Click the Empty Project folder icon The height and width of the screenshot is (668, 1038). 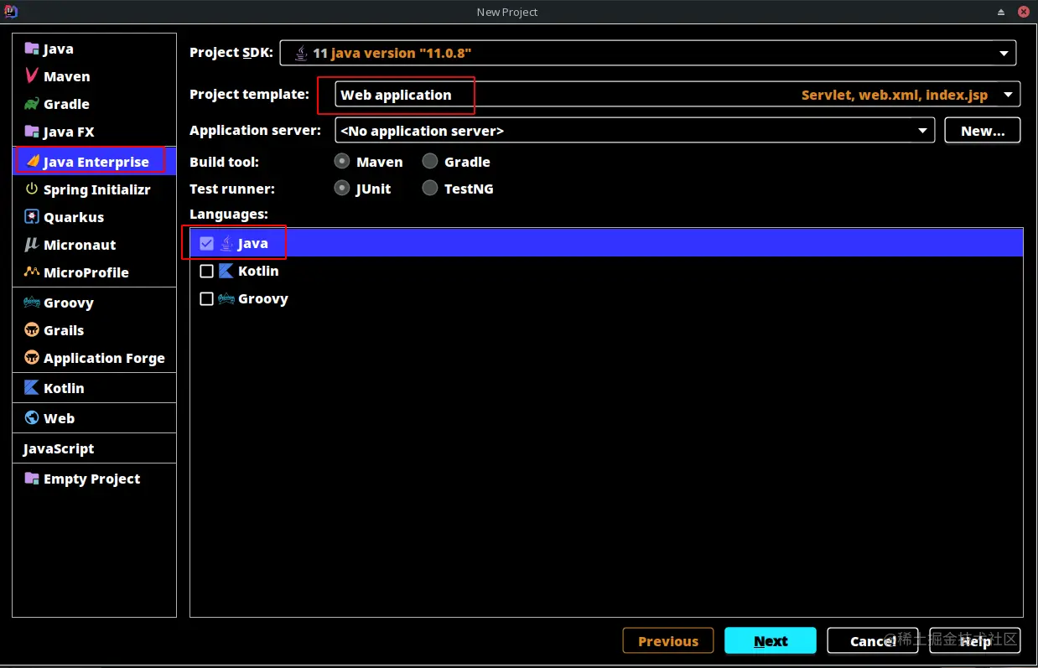coord(32,479)
